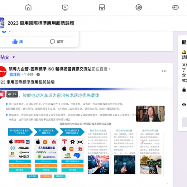Click the presenter webcam inset in video
The height and width of the screenshot is (187, 187).
pos(150,113)
